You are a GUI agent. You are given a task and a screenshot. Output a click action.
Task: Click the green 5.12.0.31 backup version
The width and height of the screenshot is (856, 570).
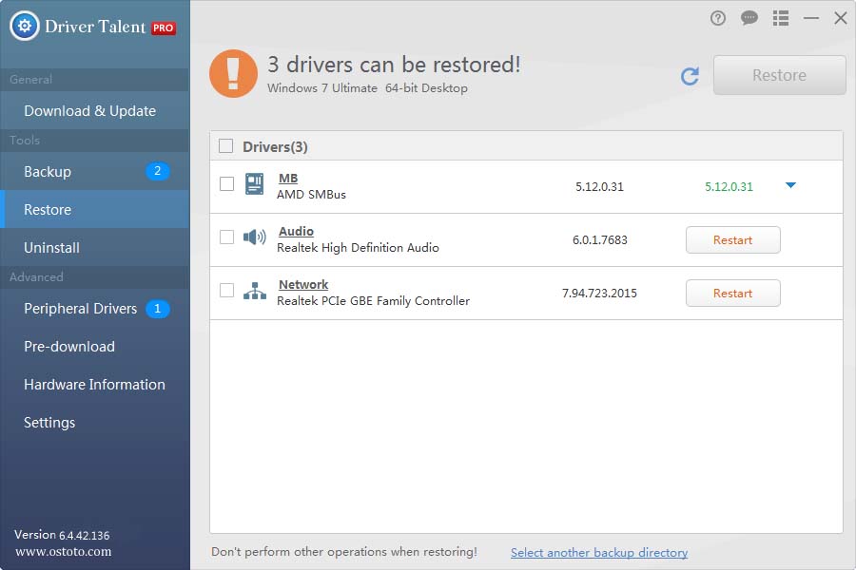click(x=729, y=187)
